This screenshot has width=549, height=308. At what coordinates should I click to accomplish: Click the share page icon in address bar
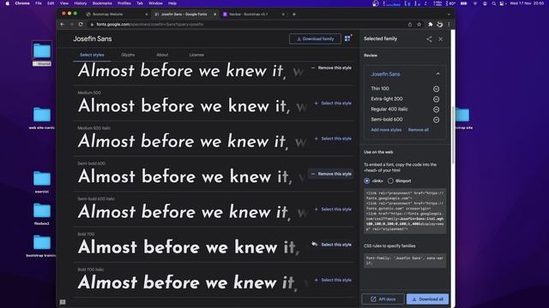coord(410,25)
